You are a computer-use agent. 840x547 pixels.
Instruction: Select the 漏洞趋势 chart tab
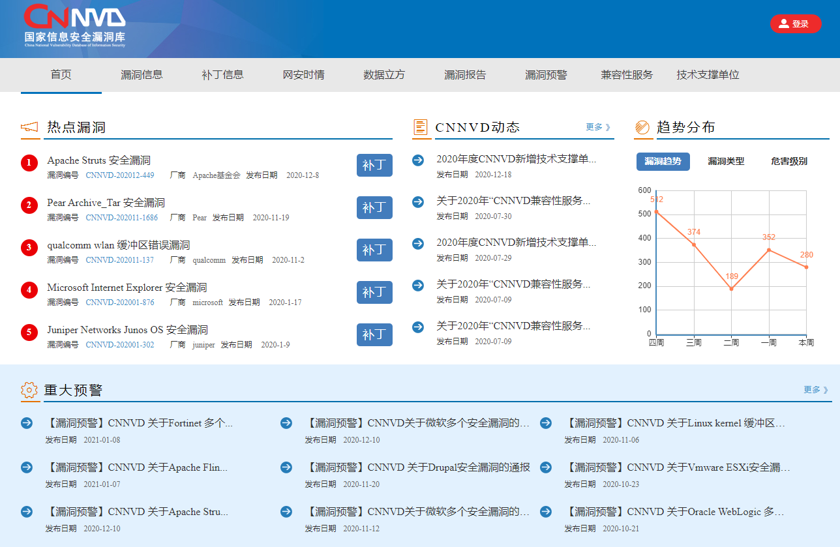tap(663, 162)
